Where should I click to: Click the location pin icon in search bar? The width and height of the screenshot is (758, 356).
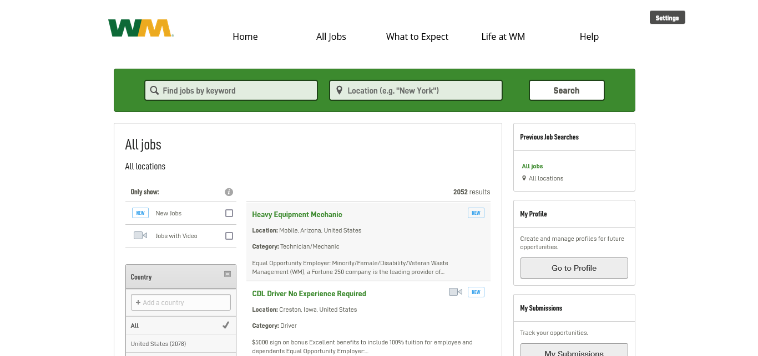click(339, 90)
